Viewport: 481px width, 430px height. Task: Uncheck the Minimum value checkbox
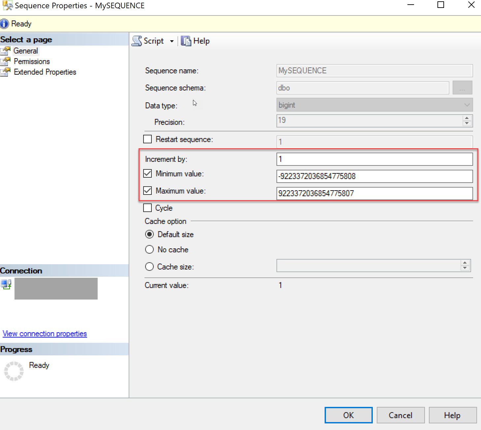pos(147,173)
